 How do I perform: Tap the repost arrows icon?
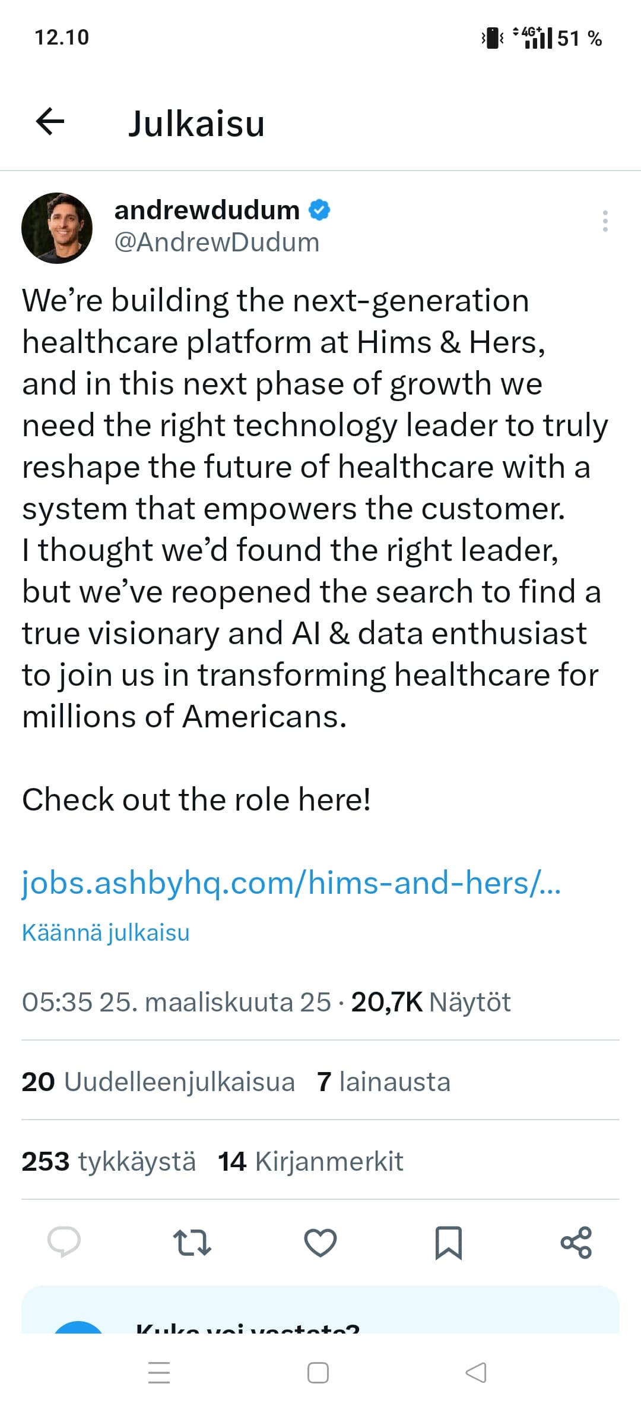pos(192,1242)
